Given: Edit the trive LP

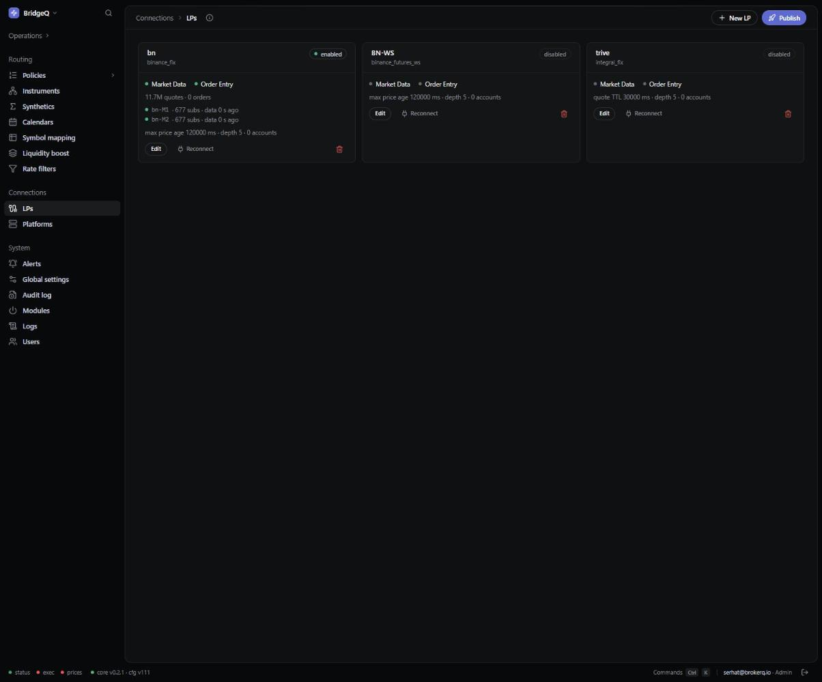Looking at the screenshot, I should (604, 113).
